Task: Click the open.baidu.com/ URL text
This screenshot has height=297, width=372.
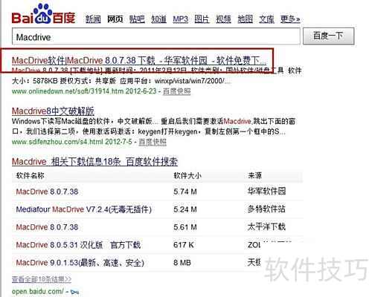Action: click(38, 292)
